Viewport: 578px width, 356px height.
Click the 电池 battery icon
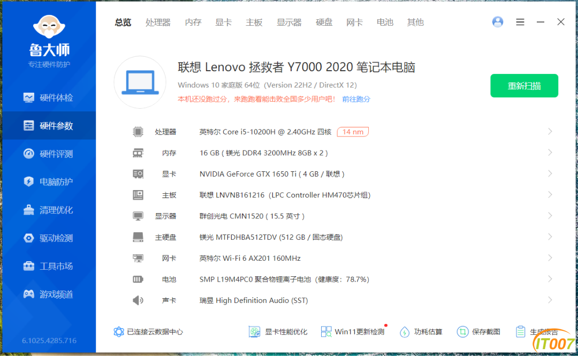[x=138, y=279]
